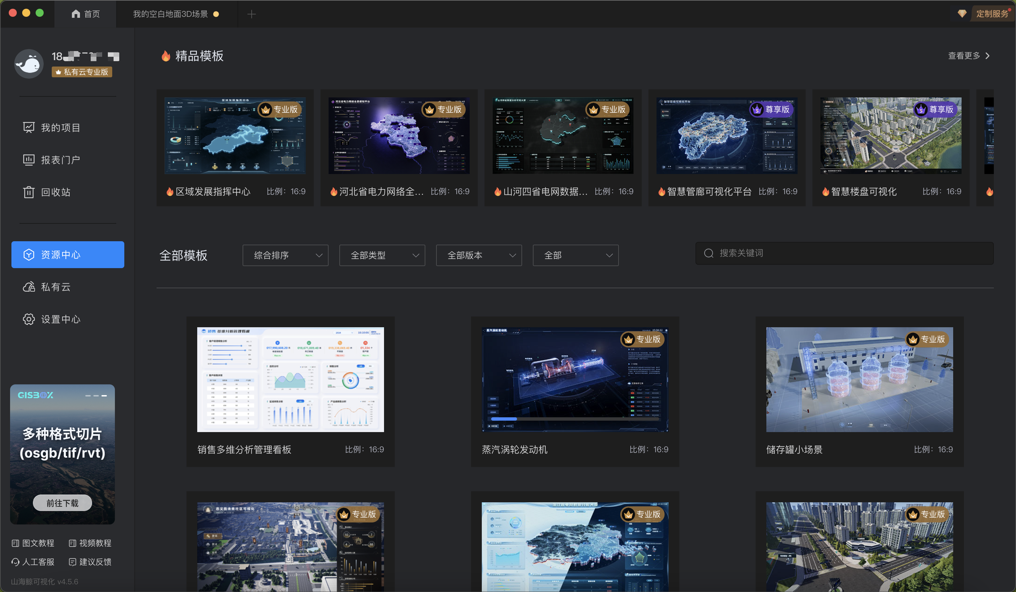Click 全部模板 heading text
Viewport: 1016px width, 592px height.
(x=183, y=255)
